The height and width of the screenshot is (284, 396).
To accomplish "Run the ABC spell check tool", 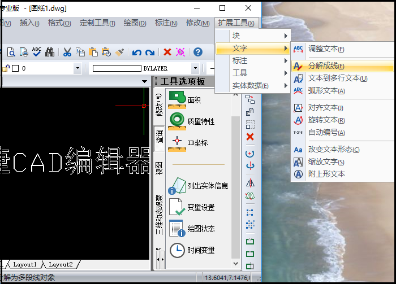I will tap(37, 52).
